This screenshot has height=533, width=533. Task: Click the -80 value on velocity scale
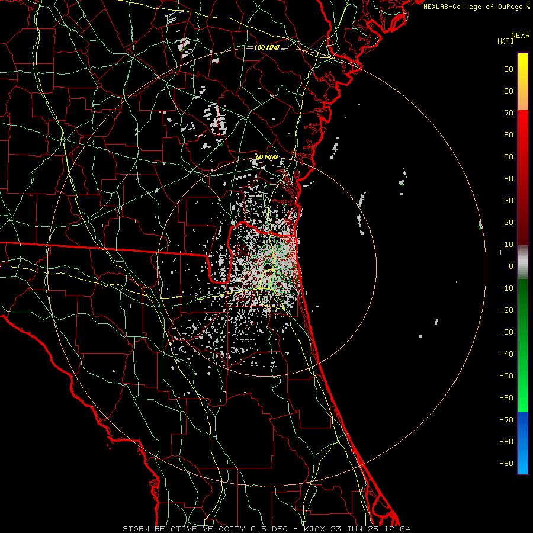tap(506, 442)
